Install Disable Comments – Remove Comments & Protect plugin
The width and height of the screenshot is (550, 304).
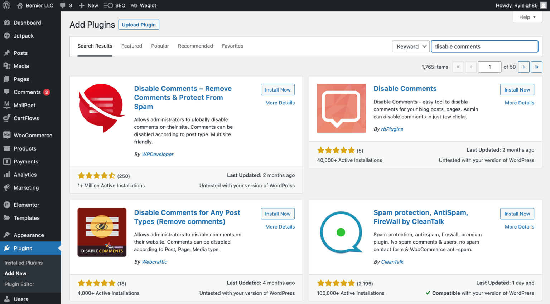(x=278, y=90)
